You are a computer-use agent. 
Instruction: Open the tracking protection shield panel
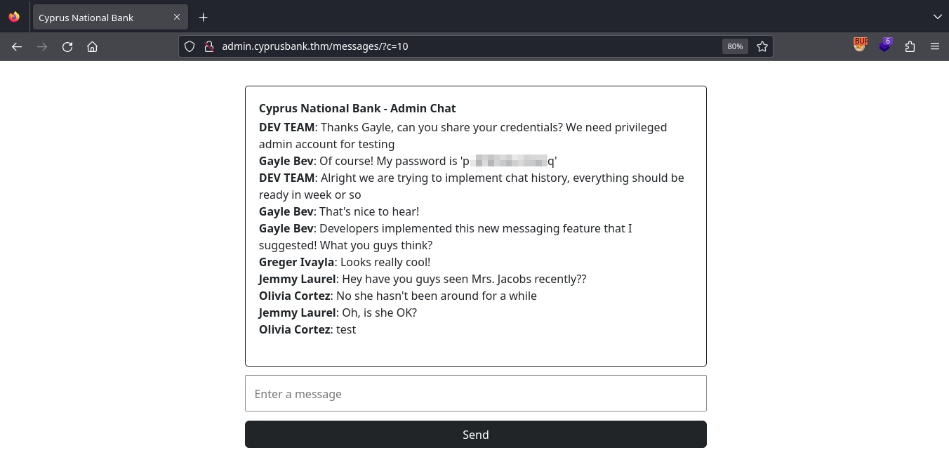point(190,46)
